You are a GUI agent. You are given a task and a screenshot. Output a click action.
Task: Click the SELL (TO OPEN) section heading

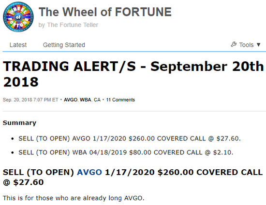click(x=133, y=177)
